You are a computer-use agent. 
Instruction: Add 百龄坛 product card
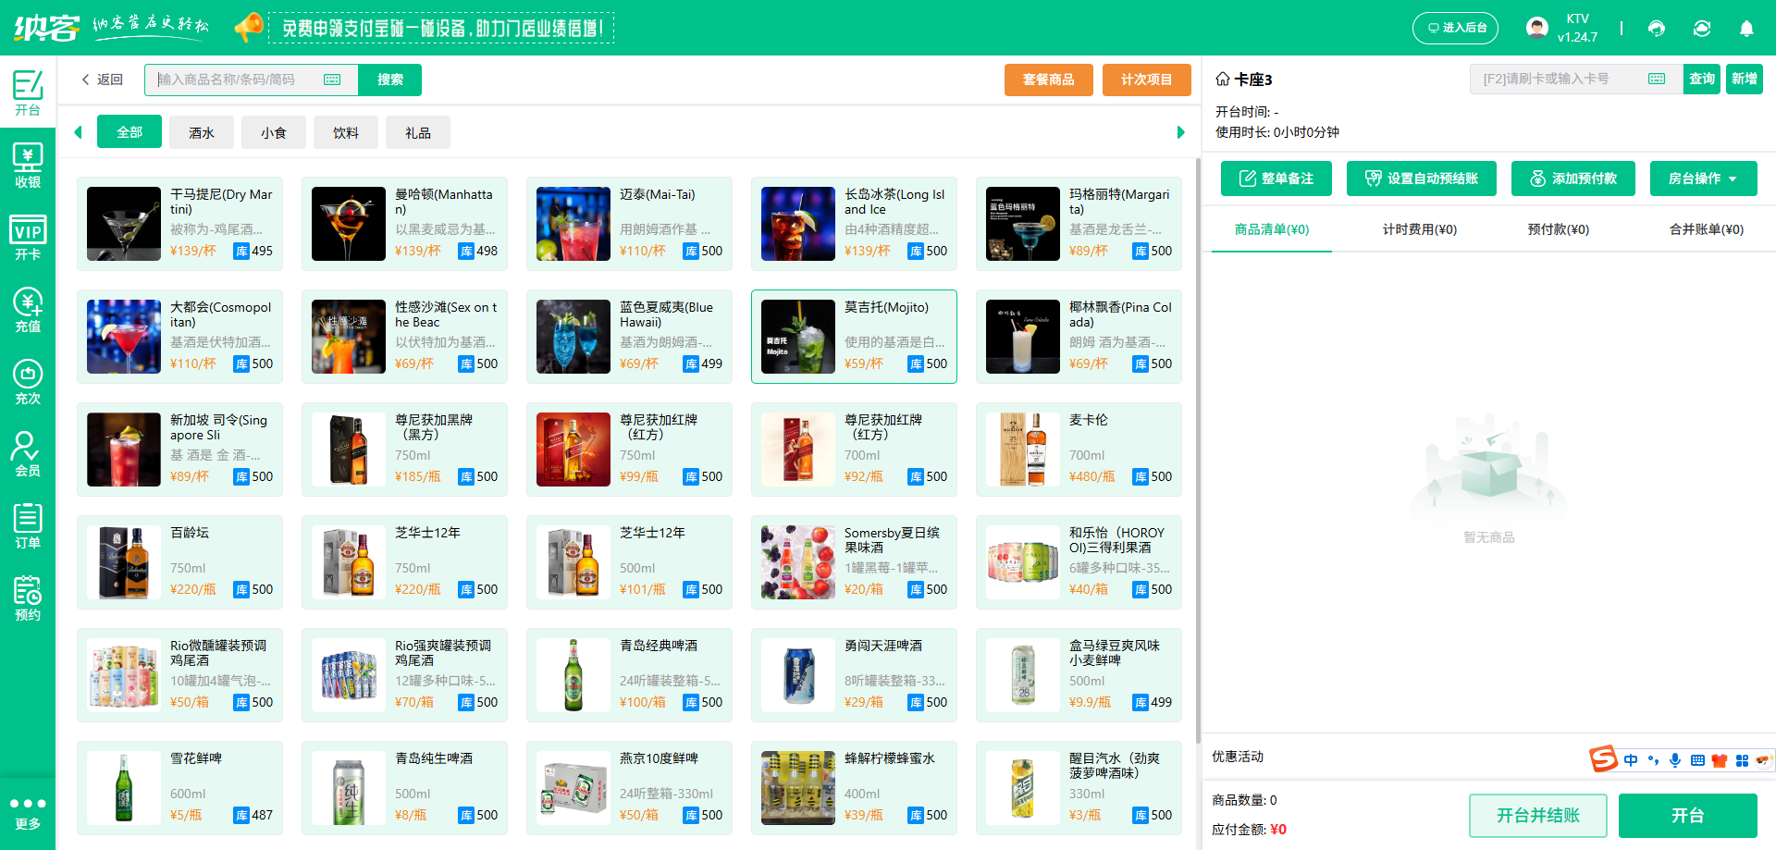pos(179,562)
